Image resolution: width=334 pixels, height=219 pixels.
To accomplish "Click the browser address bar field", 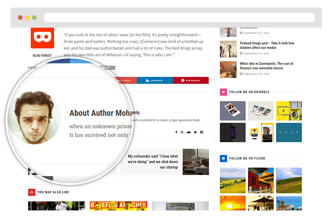I will pos(179,18).
